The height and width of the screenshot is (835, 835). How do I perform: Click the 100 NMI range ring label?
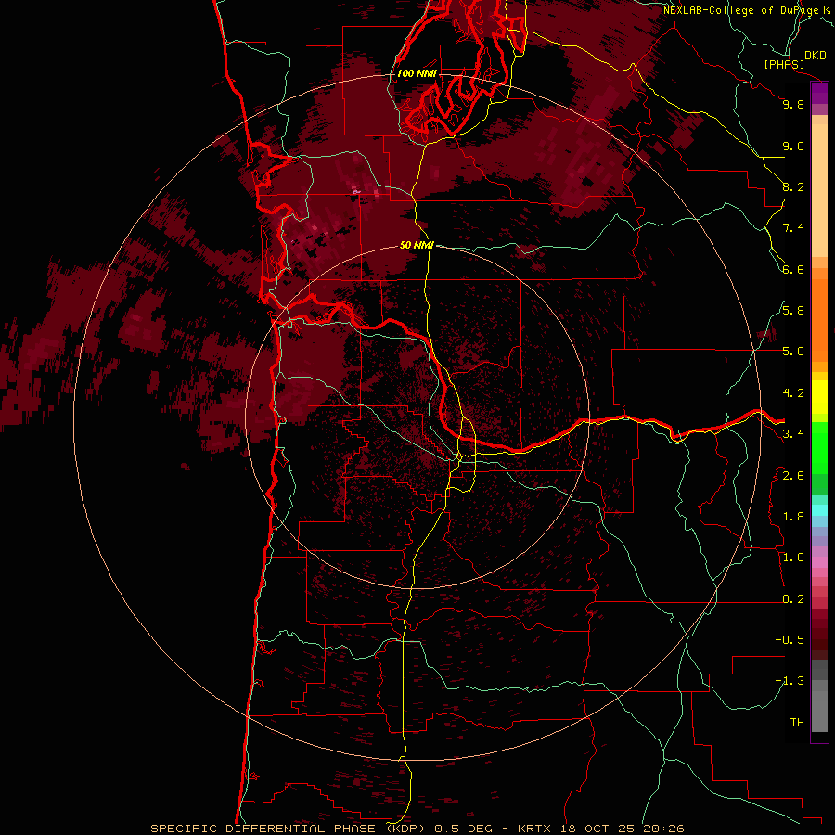click(417, 73)
